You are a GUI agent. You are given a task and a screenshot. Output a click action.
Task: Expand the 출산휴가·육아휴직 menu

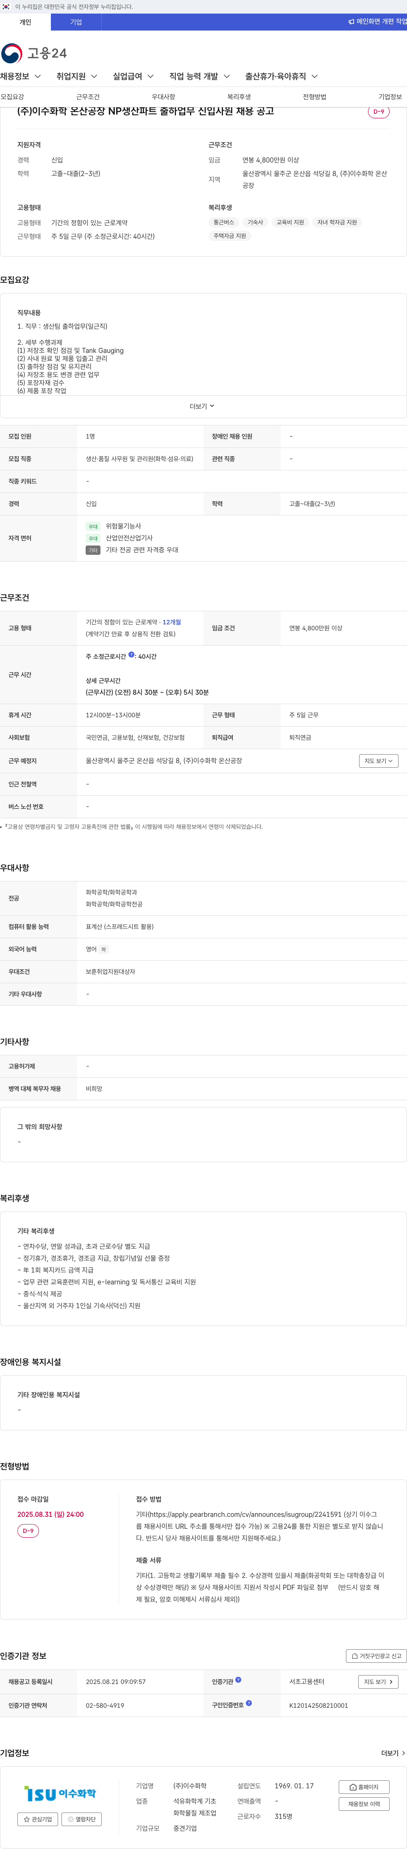pos(282,76)
